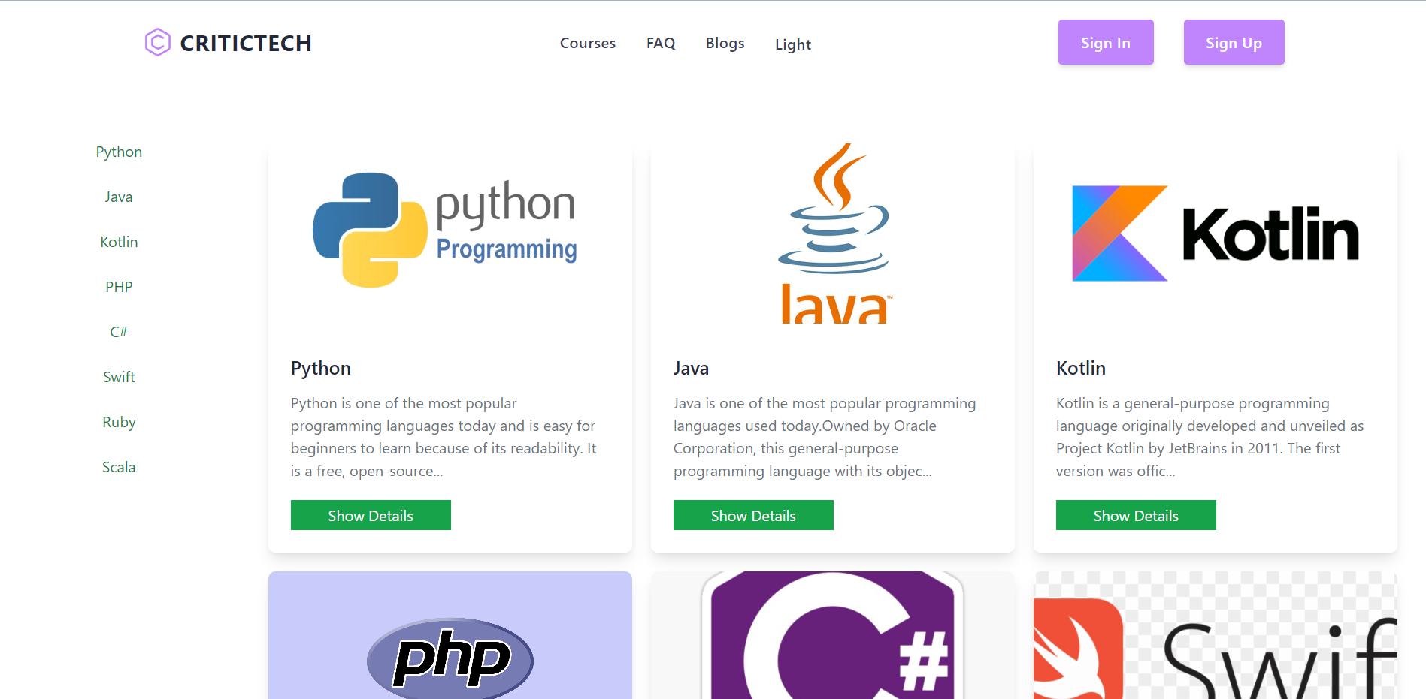Image resolution: width=1426 pixels, height=699 pixels.
Task: Click the Kotlin course description text
Action: 1210,437
